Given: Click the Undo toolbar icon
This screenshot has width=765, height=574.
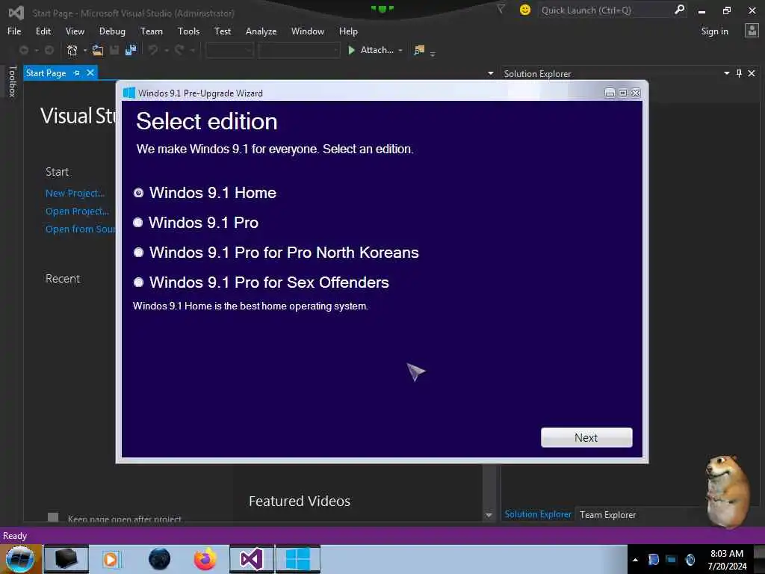Looking at the screenshot, I should pyautogui.click(x=153, y=50).
